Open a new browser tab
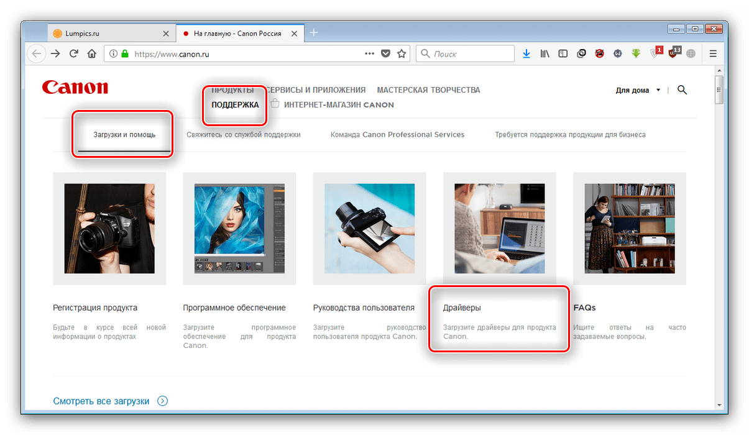Image resolution: width=749 pixels, height=435 pixels. [x=313, y=33]
